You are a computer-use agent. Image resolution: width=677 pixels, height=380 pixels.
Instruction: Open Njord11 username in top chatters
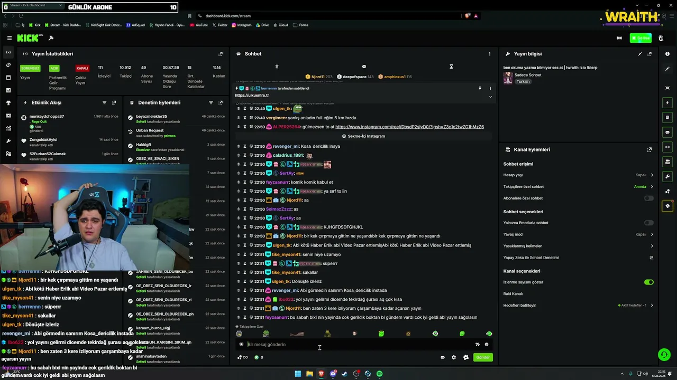click(x=318, y=77)
